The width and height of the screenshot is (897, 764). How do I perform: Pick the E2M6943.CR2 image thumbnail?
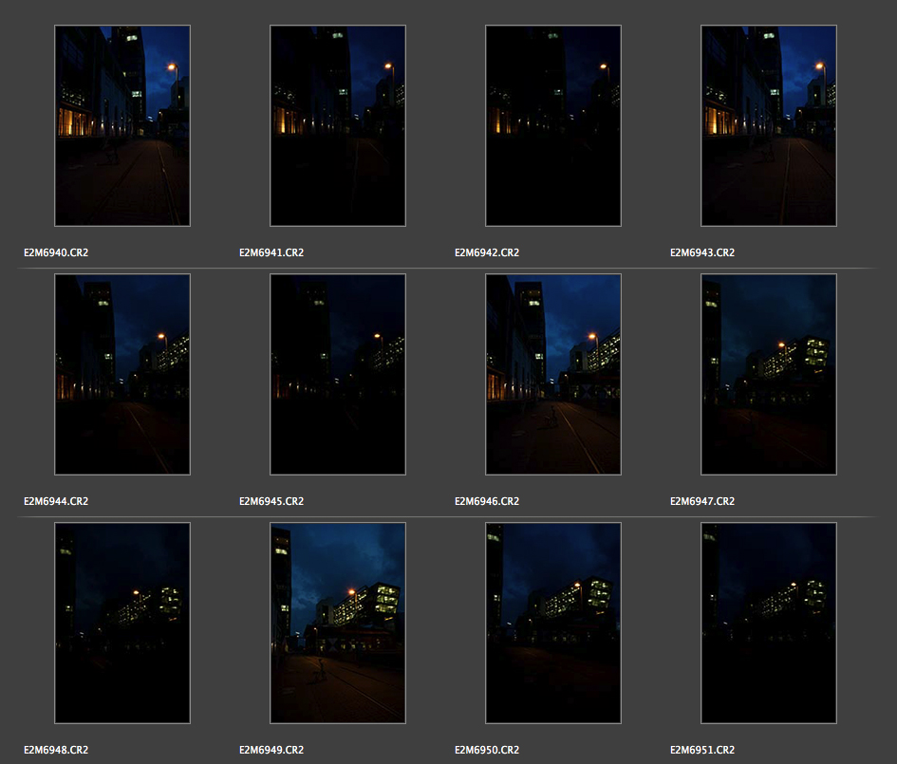(769, 125)
